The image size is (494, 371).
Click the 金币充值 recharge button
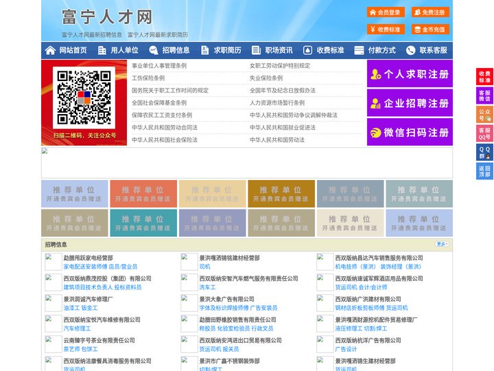pyautogui.click(x=430, y=30)
